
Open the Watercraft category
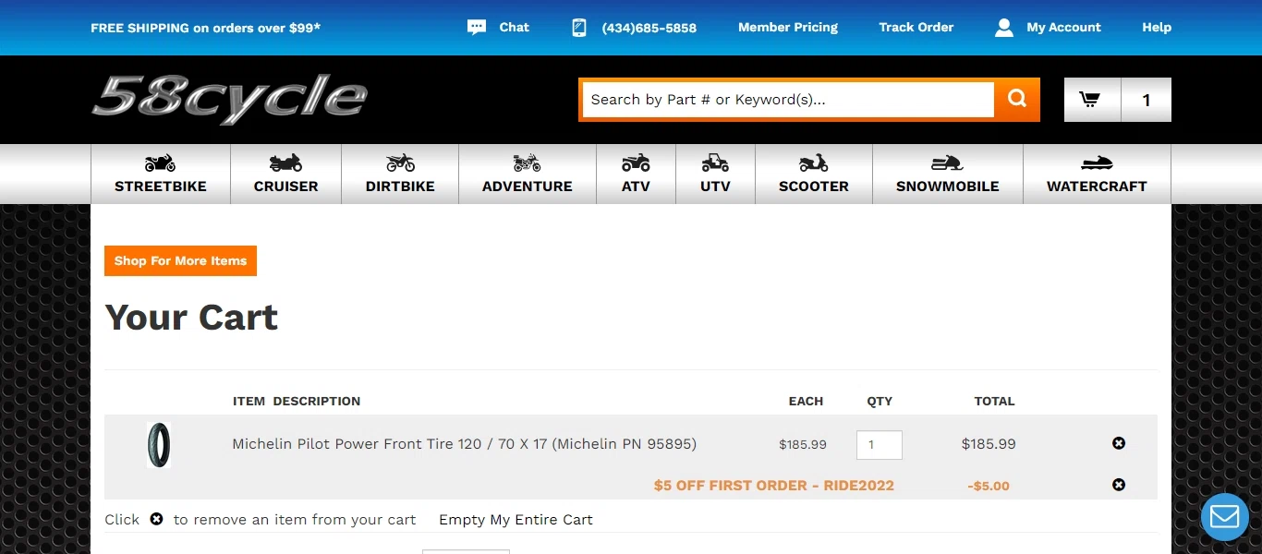coord(1097,174)
